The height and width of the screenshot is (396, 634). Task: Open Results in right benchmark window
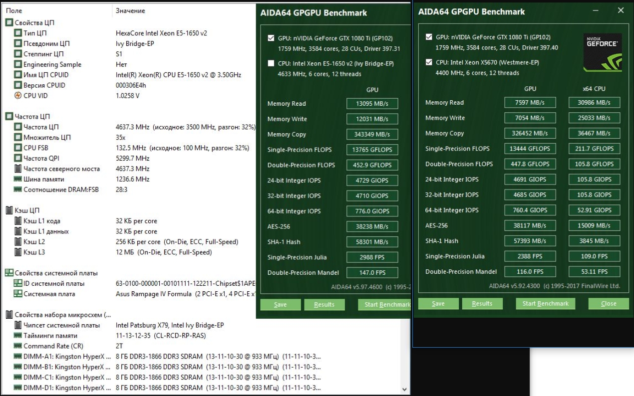tap(482, 304)
